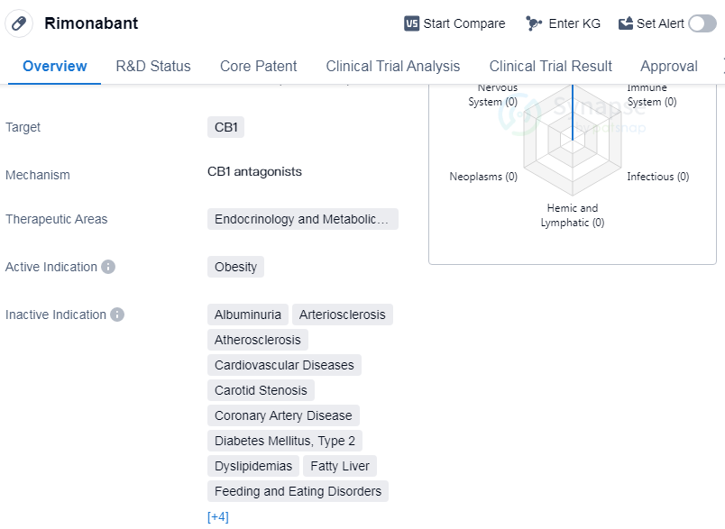
Task: Click the Rimonabant pill drug icon
Action: pos(19,23)
